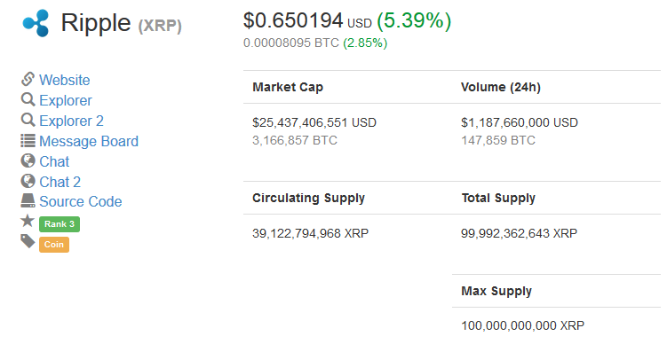Open the Source Code link
This screenshot has height=344, width=667.
[x=81, y=201]
